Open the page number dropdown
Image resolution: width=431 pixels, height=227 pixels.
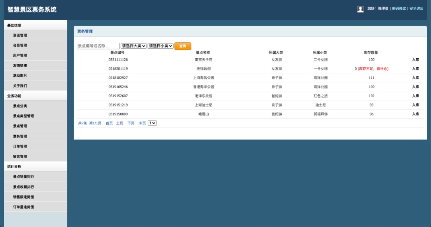click(152, 123)
